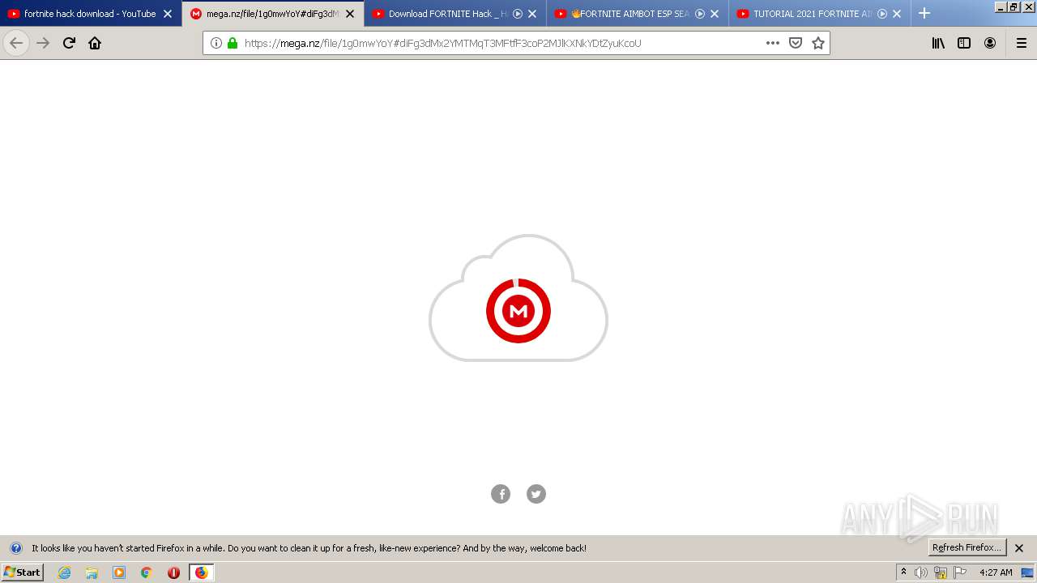Mute audio on Download FORTNITE Hack tab
Screen dimensions: 1037x583
518,14
